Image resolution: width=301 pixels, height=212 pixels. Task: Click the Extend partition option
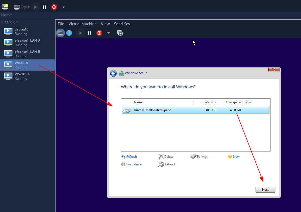[167, 164]
